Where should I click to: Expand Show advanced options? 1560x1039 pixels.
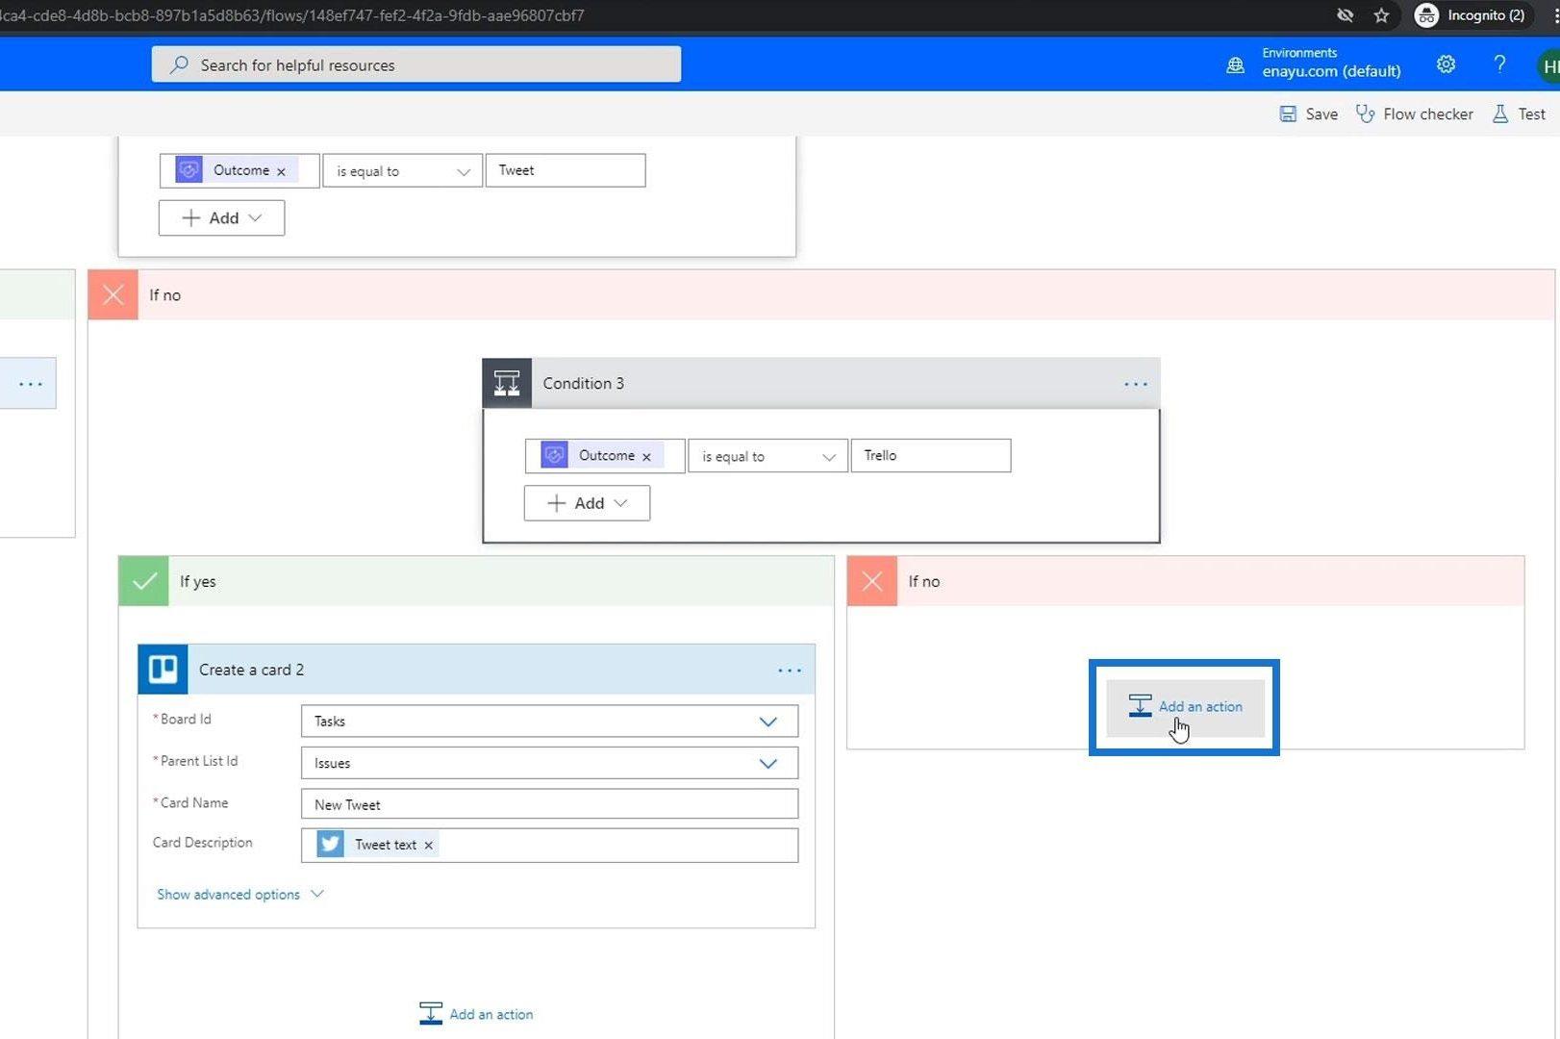(x=239, y=895)
